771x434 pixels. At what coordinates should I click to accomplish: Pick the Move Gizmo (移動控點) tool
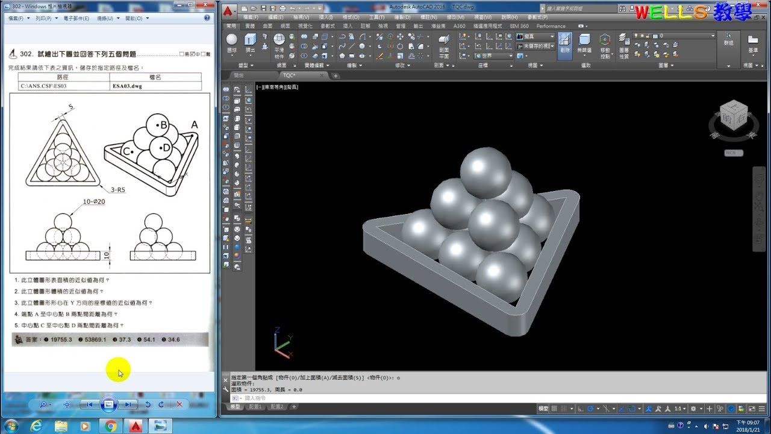pyautogui.click(x=605, y=45)
